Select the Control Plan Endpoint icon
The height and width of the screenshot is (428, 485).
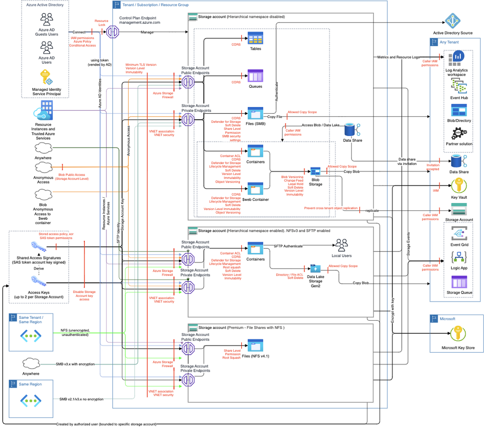(x=112, y=32)
